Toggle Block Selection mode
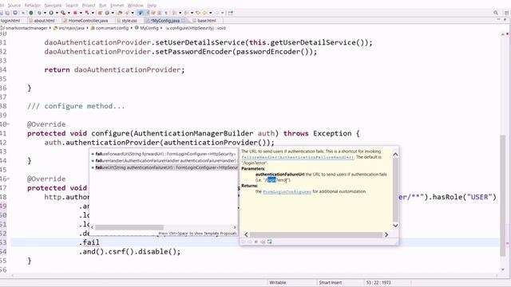The image size is (511, 287). point(160,13)
